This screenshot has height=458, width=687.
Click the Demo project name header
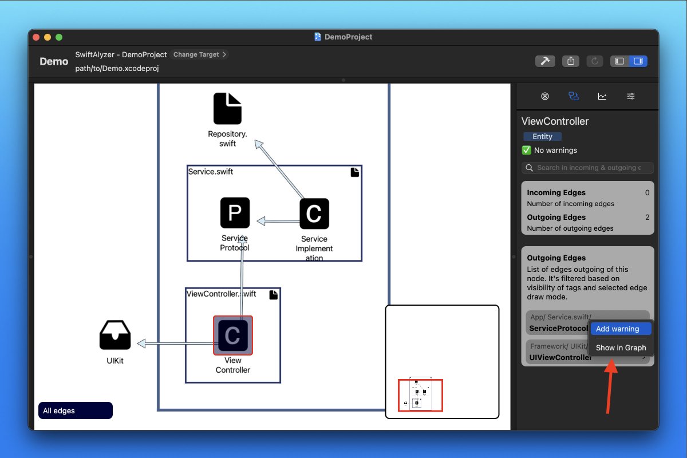pos(54,61)
